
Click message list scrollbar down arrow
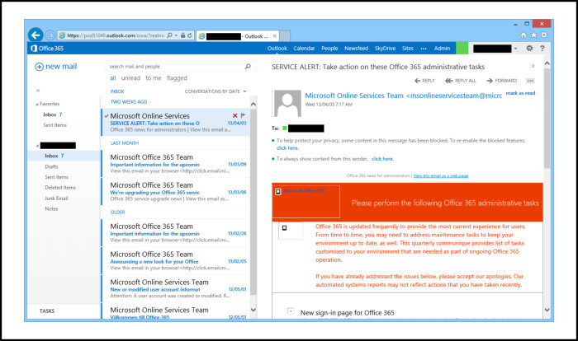[x=253, y=310]
